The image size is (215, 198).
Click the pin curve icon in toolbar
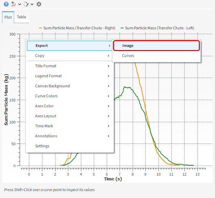(13, 4)
